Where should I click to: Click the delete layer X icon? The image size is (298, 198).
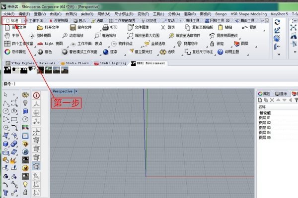tap(272, 100)
